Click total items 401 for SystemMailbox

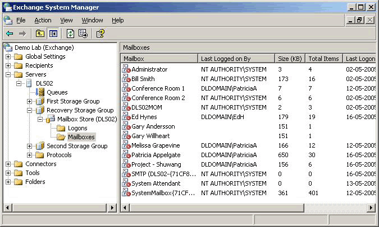(313, 193)
